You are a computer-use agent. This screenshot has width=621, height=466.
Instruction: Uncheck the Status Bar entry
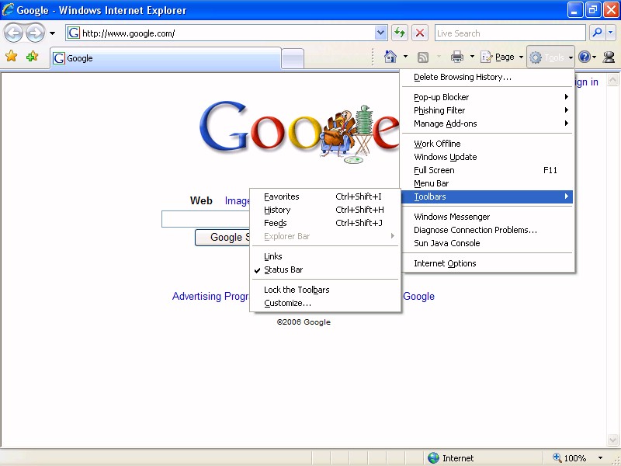pyautogui.click(x=325, y=270)
